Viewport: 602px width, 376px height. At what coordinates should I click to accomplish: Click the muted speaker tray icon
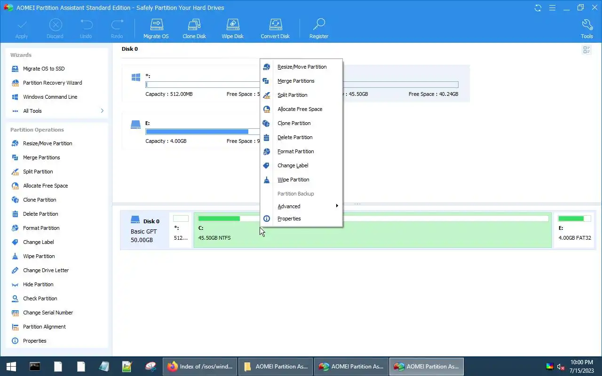[x=561, y=367]
